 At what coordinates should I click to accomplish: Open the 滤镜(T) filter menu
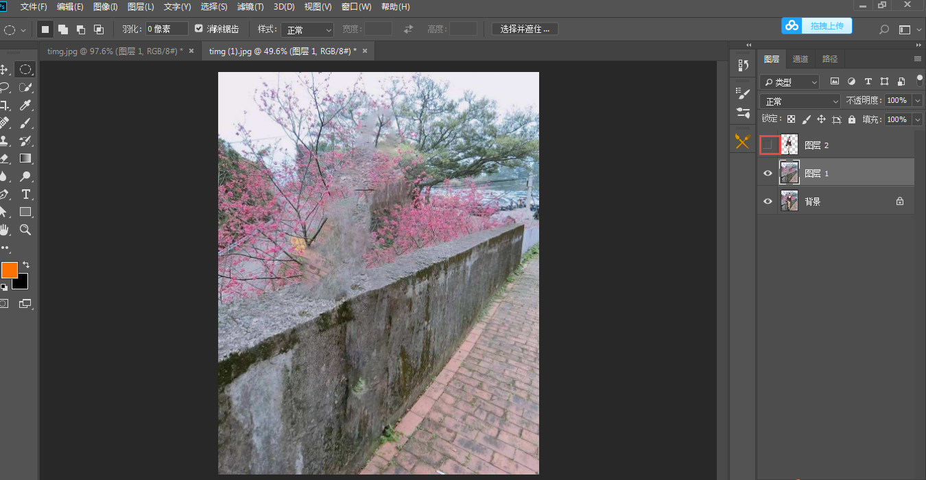pyautogui.click(x=250, y=7)
